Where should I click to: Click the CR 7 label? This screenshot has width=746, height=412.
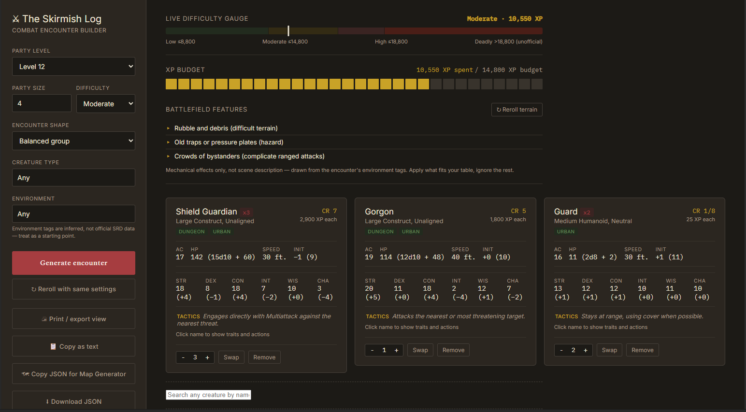[330, 211]
